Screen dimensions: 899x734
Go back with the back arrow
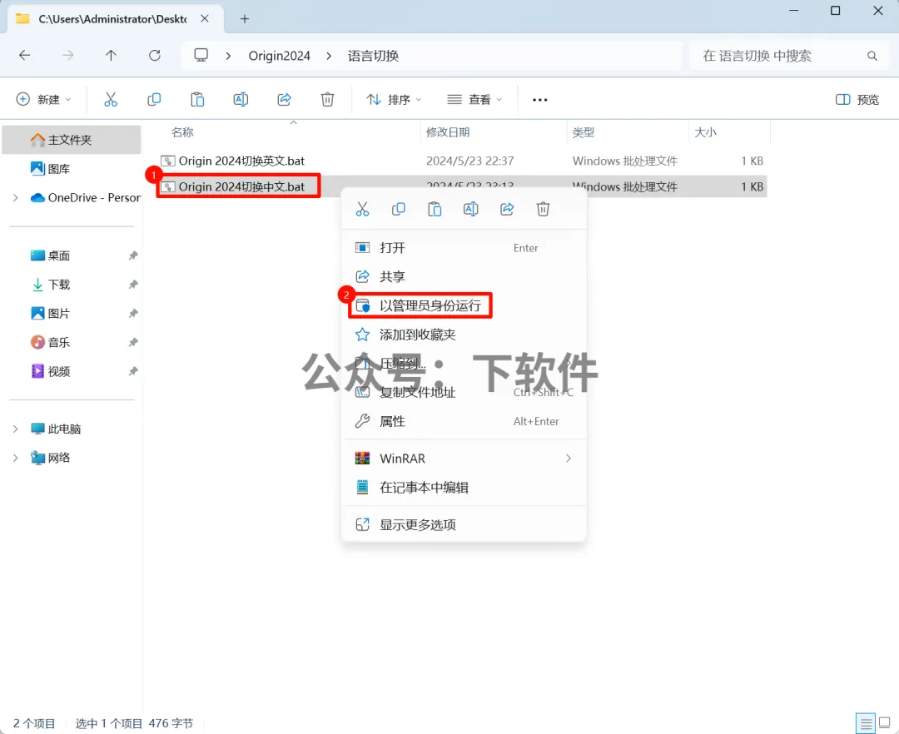click(x=25, y=56)
